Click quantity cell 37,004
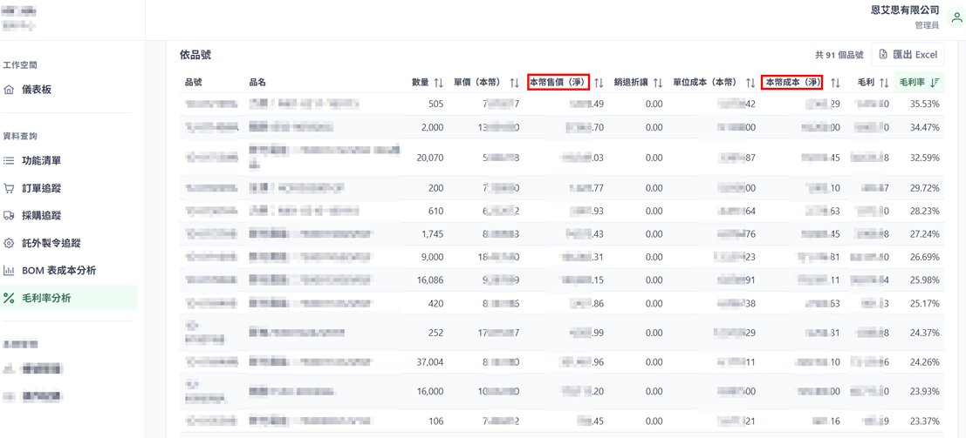This screenshot has width=966, height=438. point(430,361)
